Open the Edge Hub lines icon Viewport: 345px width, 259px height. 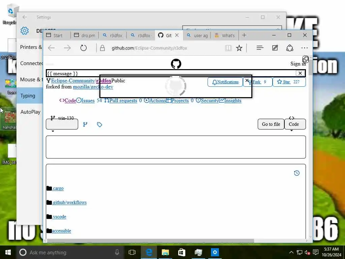[x=260, y=48]
